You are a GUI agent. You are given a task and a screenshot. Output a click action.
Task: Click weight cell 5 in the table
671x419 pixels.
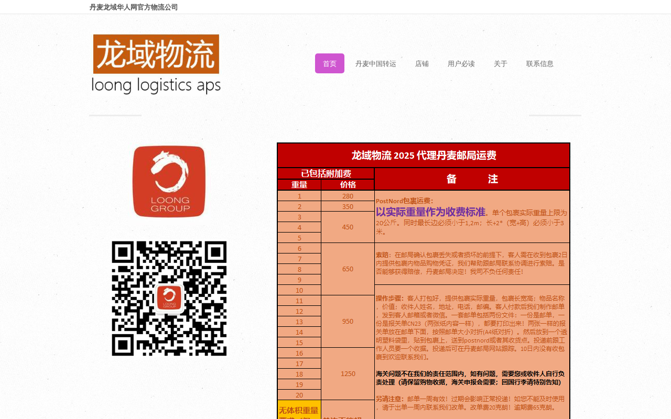point(299,238)
